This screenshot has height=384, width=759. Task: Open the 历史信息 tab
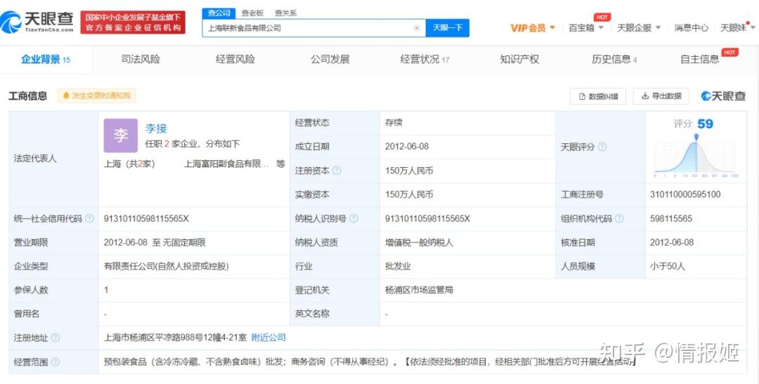tap(614, 60)
